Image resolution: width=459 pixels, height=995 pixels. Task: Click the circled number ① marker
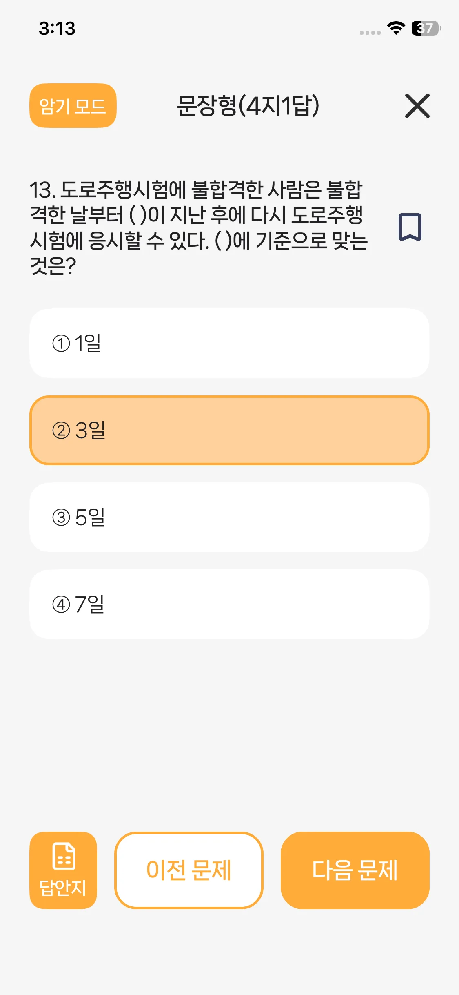pos(61,343)
